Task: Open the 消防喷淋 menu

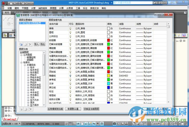Action: coord(43,8)
